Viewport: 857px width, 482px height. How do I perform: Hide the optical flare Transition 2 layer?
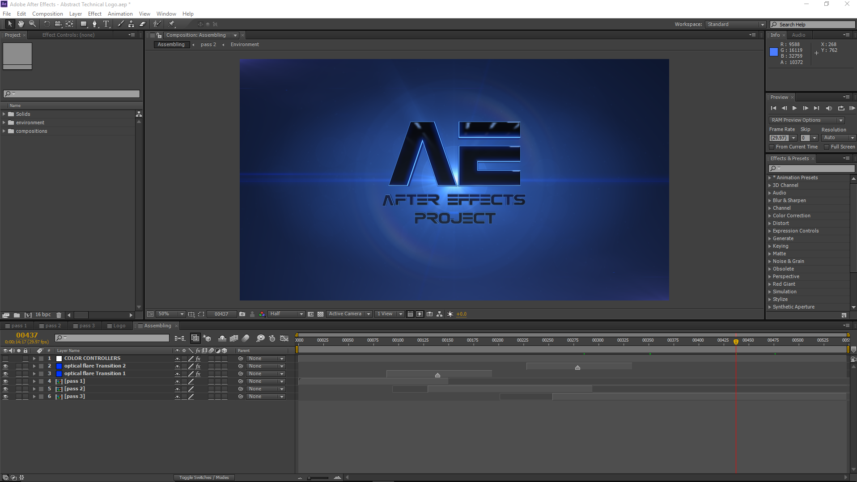[5, 366]
